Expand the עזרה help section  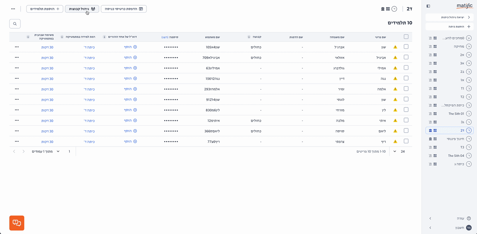coord(449,218)
